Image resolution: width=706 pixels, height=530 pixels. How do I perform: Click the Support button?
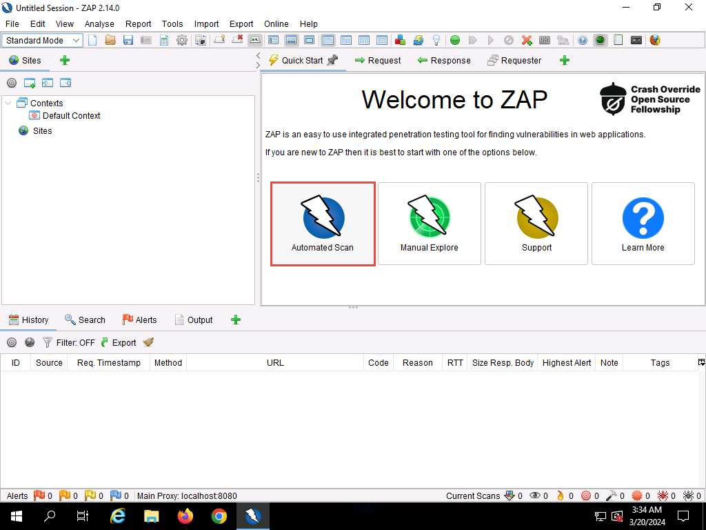tap(536, 224)
